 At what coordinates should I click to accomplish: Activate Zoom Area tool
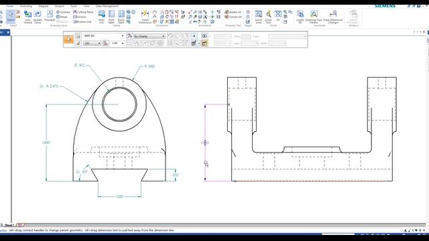coord(258,17)
